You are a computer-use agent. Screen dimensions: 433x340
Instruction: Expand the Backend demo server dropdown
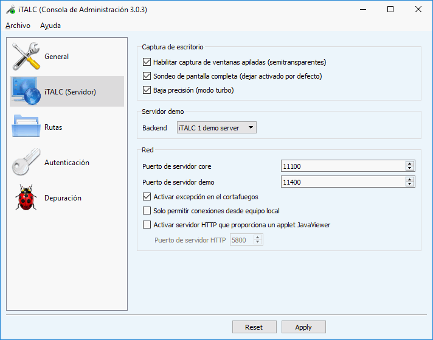[216, 127]
